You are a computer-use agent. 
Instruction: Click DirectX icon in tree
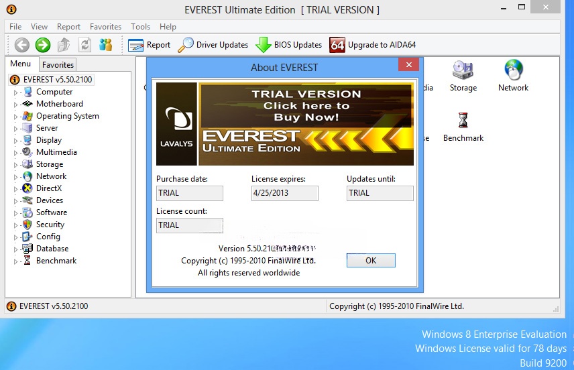point(27,188)
